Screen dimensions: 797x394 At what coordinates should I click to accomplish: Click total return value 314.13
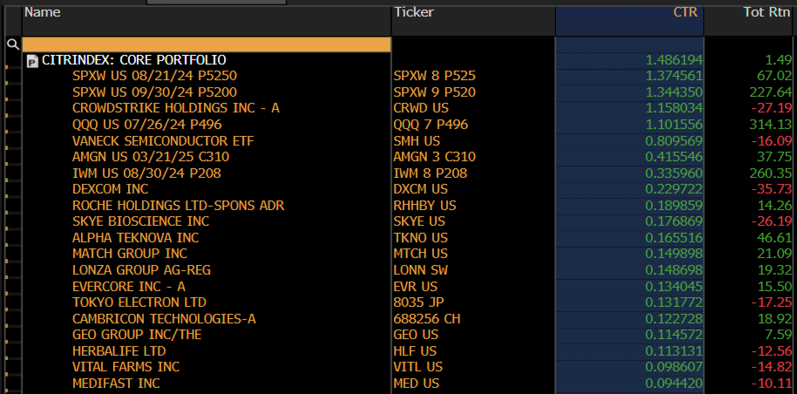click(x=770, y=124)
